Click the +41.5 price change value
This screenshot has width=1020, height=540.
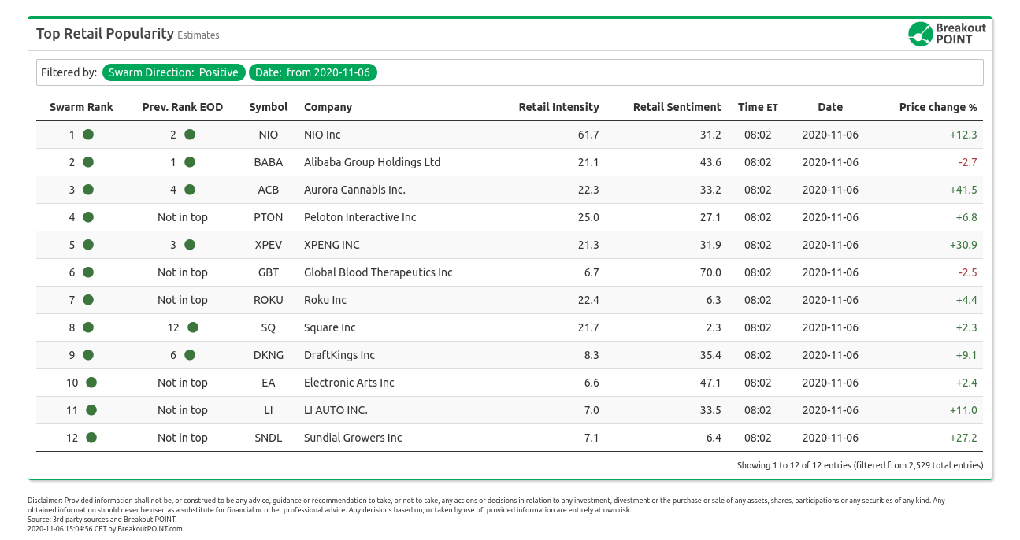click(x=963, y=190)
